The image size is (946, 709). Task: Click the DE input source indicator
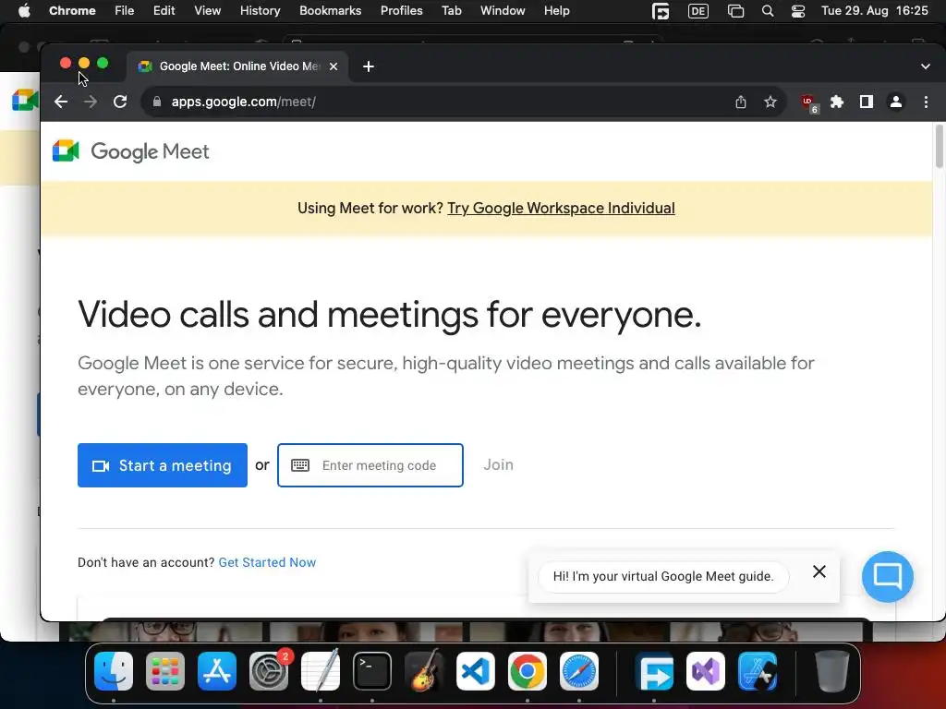coord(698,11)
